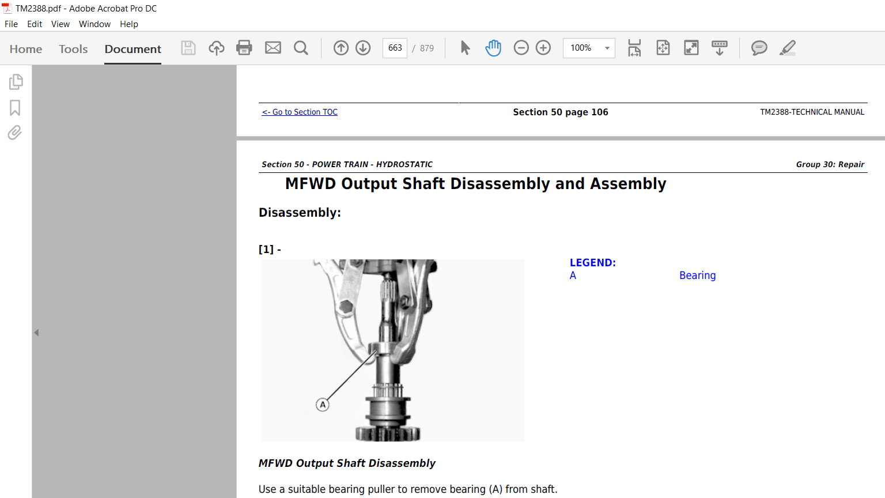This screenshot has height=498, width=885.
Task: Print the document with printer icon
Action: (244, 48)
